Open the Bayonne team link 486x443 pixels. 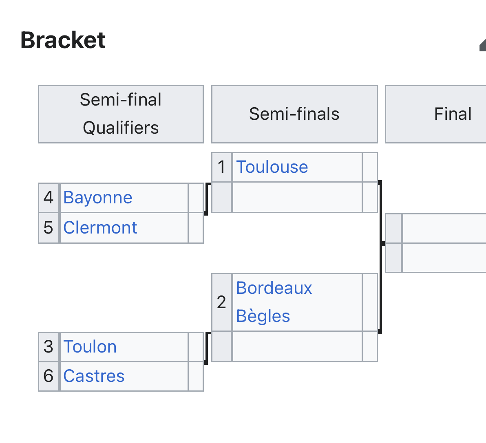coord(98,198)
